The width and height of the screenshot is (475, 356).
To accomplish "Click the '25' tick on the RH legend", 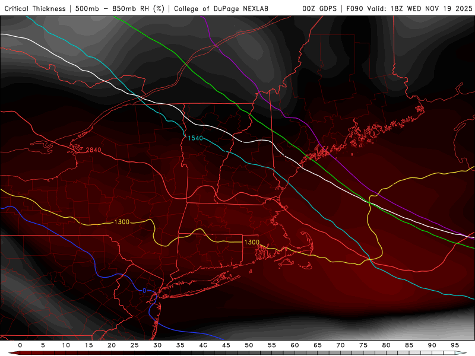I will coord(135,345).
